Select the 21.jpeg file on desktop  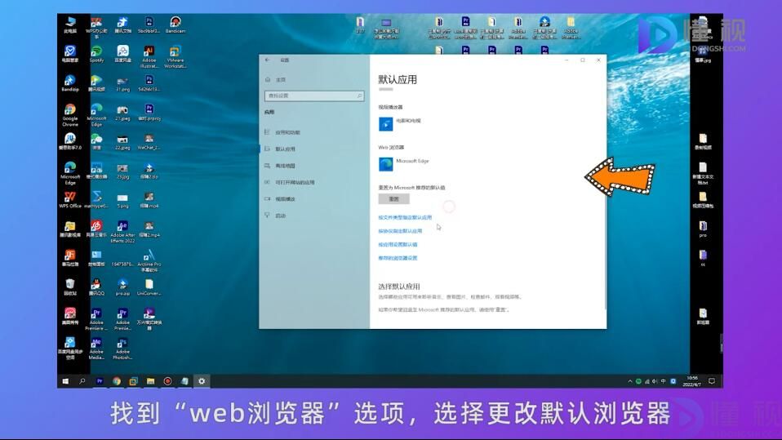(122, 113)
